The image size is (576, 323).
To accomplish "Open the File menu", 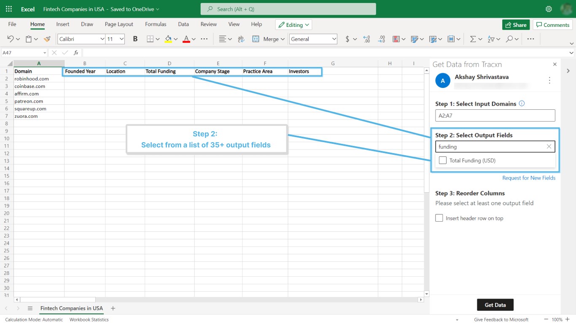I will click(12, 24).
